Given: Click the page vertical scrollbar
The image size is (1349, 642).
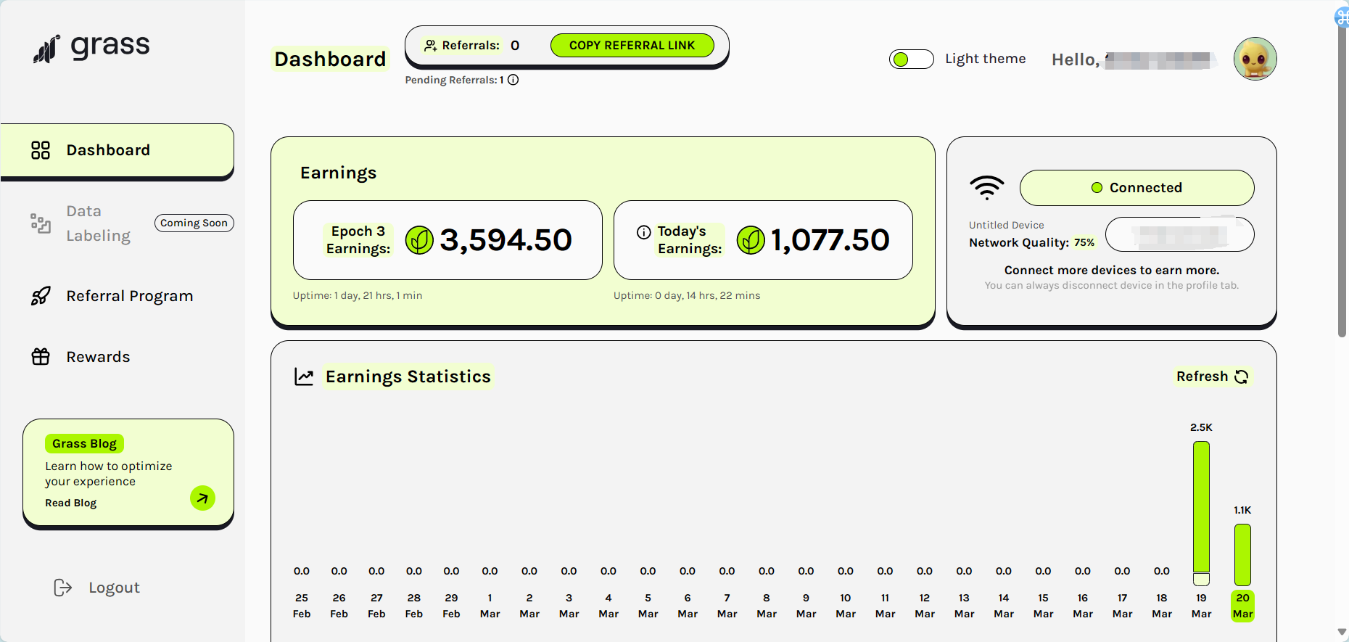Looking at the screenshot, I should (1342, 181).
